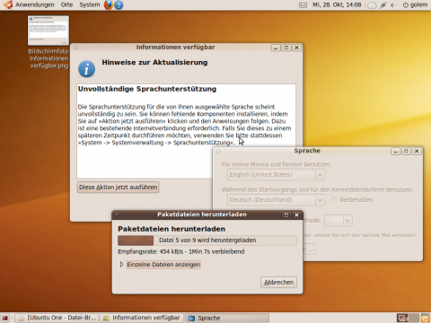This screenshot has width=431, height=323.
Task: Minimize the Informationen verfügbar window
Action: [x=276, y=48]
